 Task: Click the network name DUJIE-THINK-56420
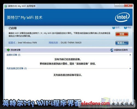[71, 43]
